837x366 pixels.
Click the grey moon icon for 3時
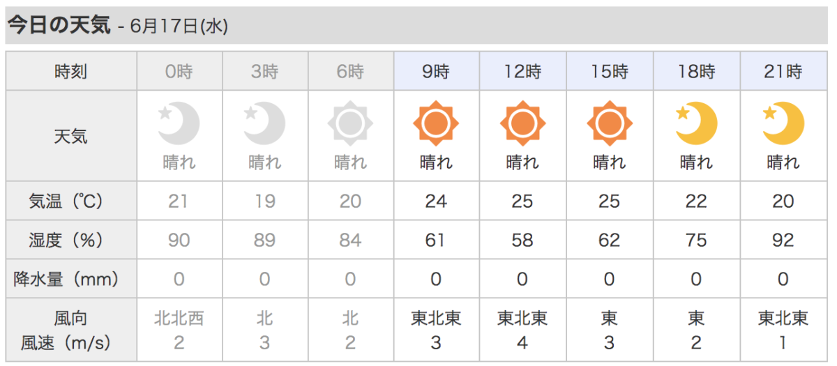[264, 123]
